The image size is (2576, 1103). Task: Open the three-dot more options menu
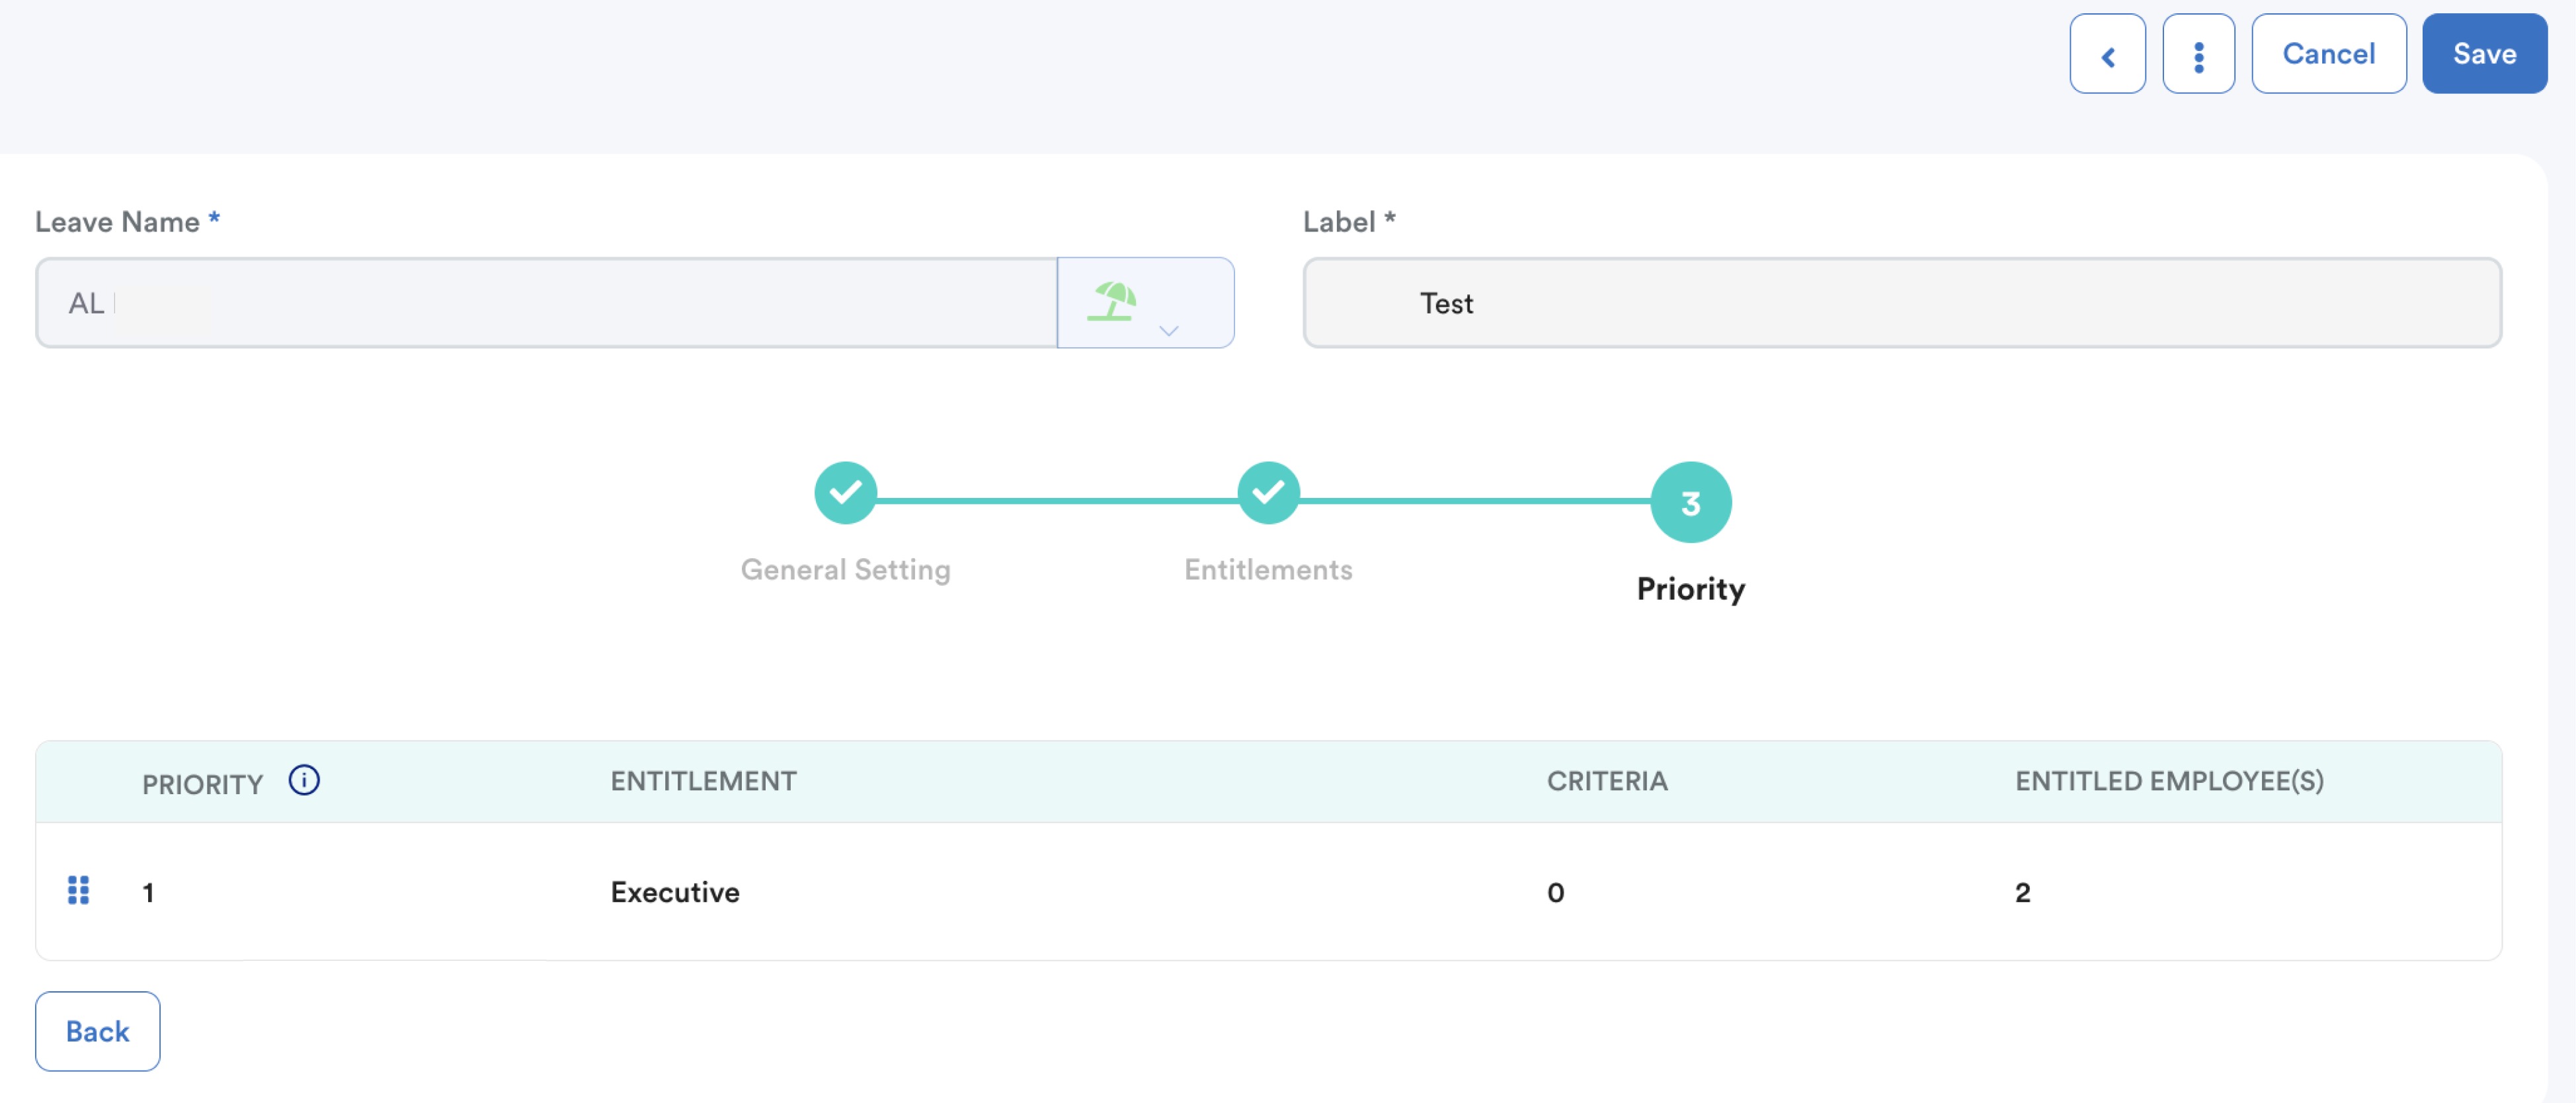pos(2198,55)
